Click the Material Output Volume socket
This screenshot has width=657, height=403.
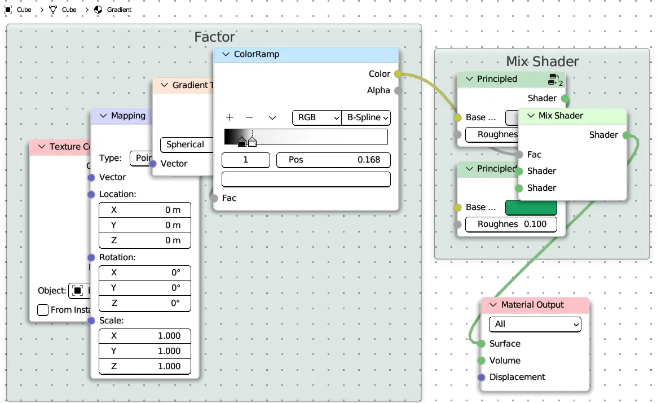pos(482,360)
